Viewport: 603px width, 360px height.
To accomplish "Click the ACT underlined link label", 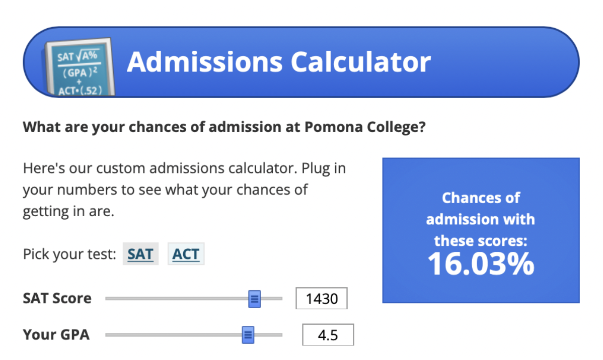I will click(186, 254).
